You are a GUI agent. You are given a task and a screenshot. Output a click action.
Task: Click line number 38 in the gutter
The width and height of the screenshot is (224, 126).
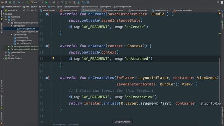41,97
